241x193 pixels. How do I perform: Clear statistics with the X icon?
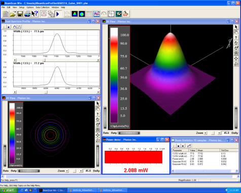[x=183, y=146]
